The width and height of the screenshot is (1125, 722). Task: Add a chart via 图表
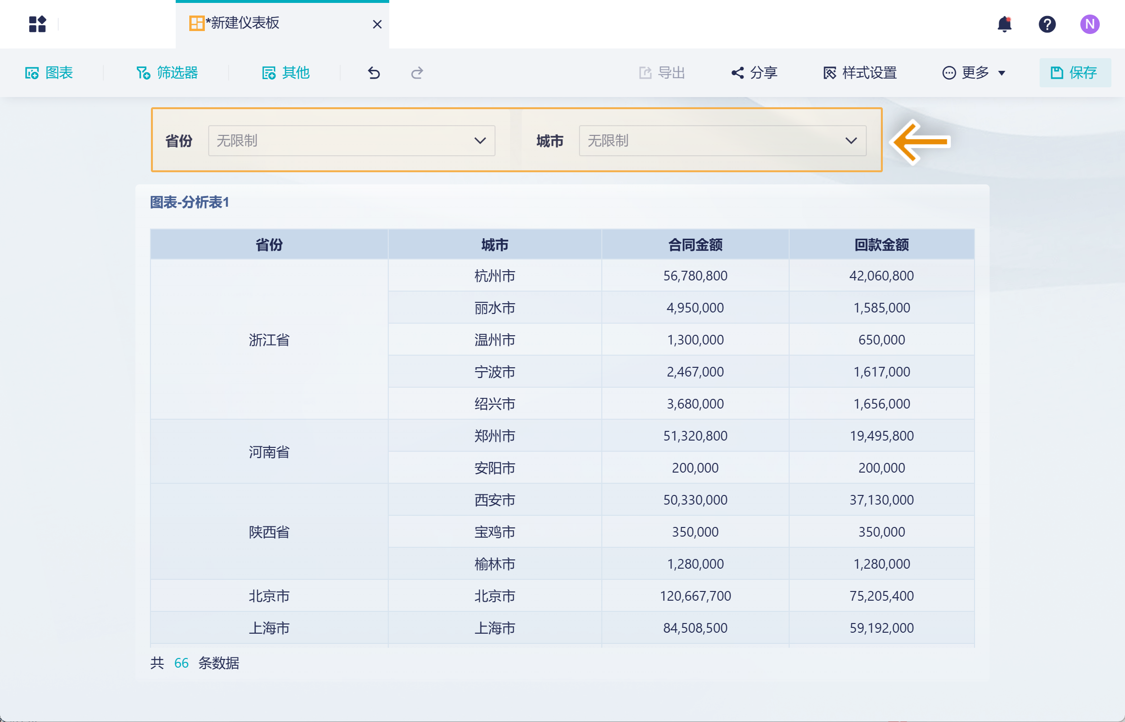[x=49, y=73]
